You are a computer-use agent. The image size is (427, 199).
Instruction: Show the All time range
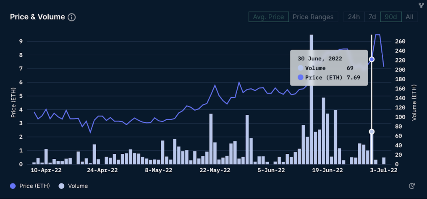(409, 17)
